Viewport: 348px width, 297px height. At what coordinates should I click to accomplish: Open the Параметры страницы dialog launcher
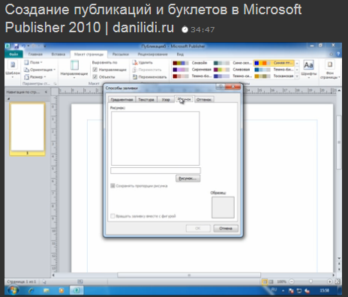55,84
